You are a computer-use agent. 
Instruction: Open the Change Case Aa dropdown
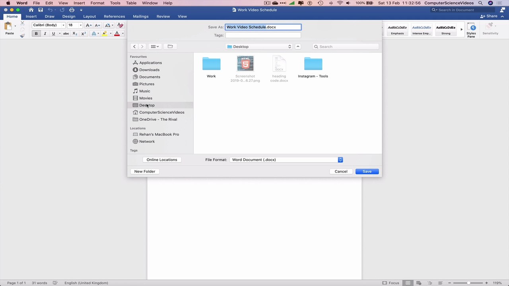pyautogui.click(x=109, y=25)
